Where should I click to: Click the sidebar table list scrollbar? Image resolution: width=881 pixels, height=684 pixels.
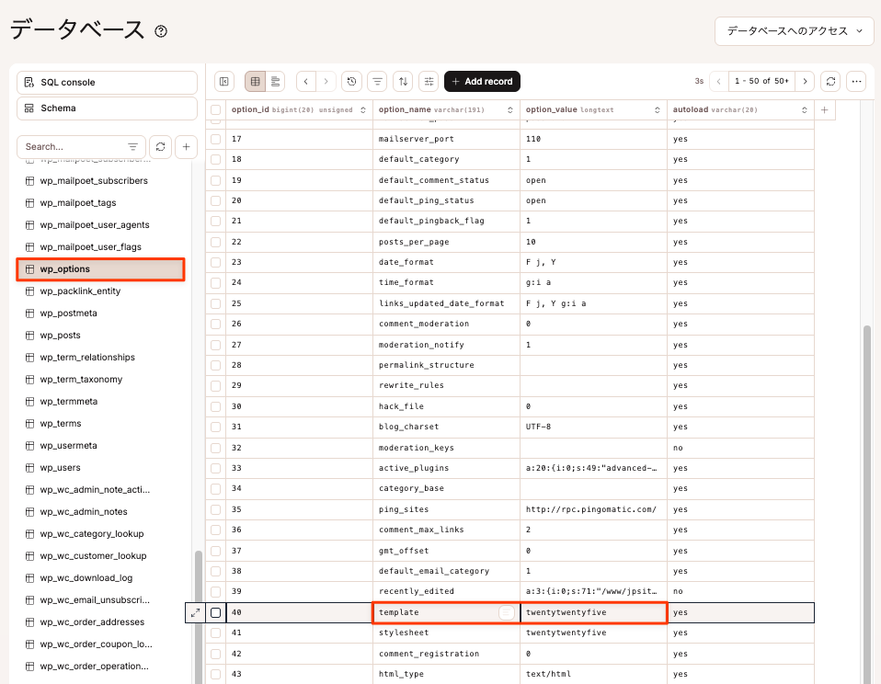coord(199,617)
